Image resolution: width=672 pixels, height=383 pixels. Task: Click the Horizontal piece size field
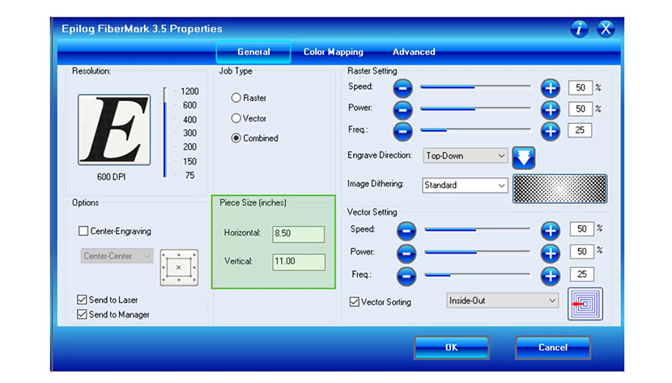click(298, 233)
